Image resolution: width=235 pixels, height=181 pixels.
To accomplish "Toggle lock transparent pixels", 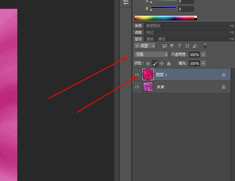I will point(148,63).
